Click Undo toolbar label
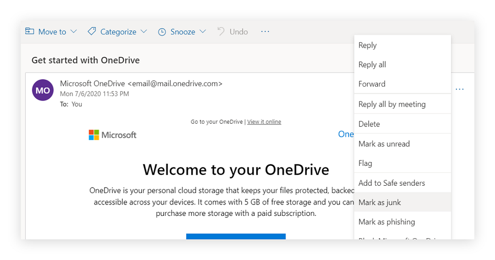The image size is (495, 260). coord(239,32)
